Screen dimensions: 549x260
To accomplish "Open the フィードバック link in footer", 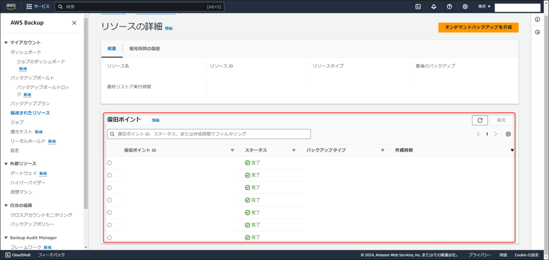I will (x=51, y=255).
